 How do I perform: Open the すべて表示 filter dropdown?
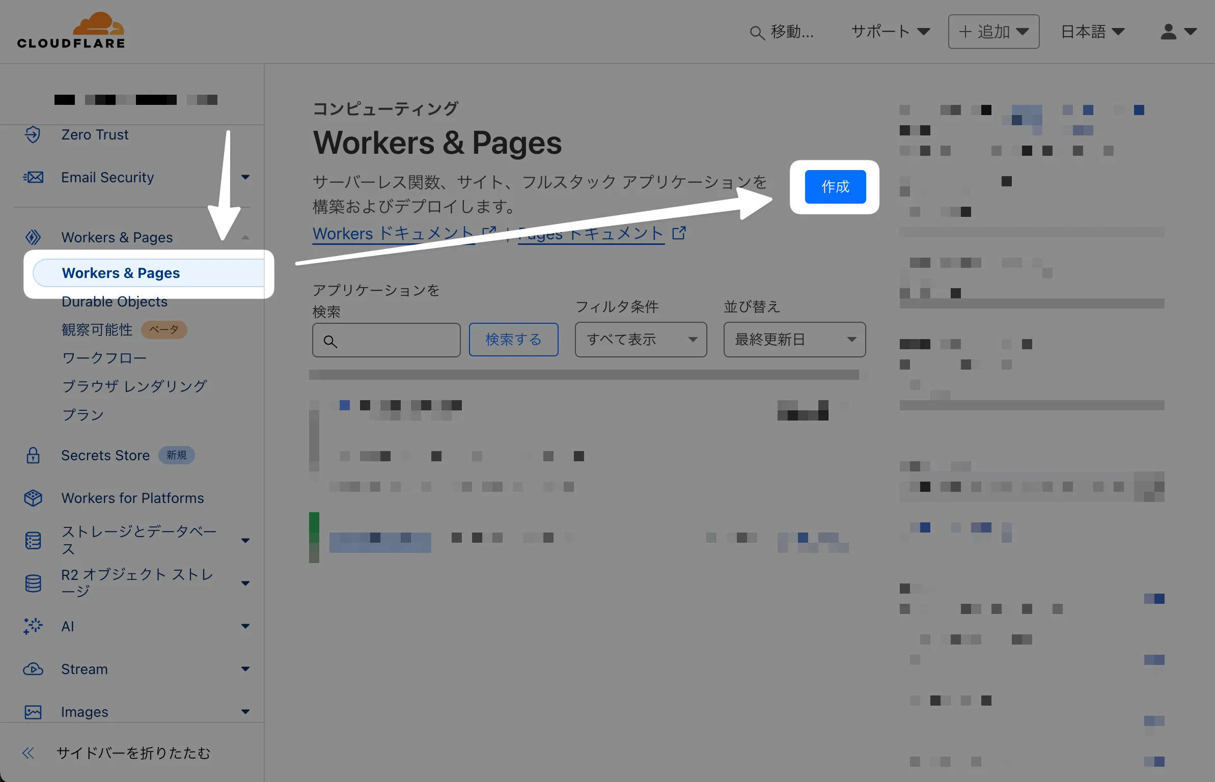(x=641, y=340)
